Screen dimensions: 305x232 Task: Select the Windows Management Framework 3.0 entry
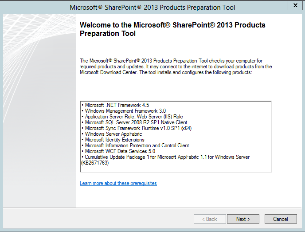[x=124, y=111]
